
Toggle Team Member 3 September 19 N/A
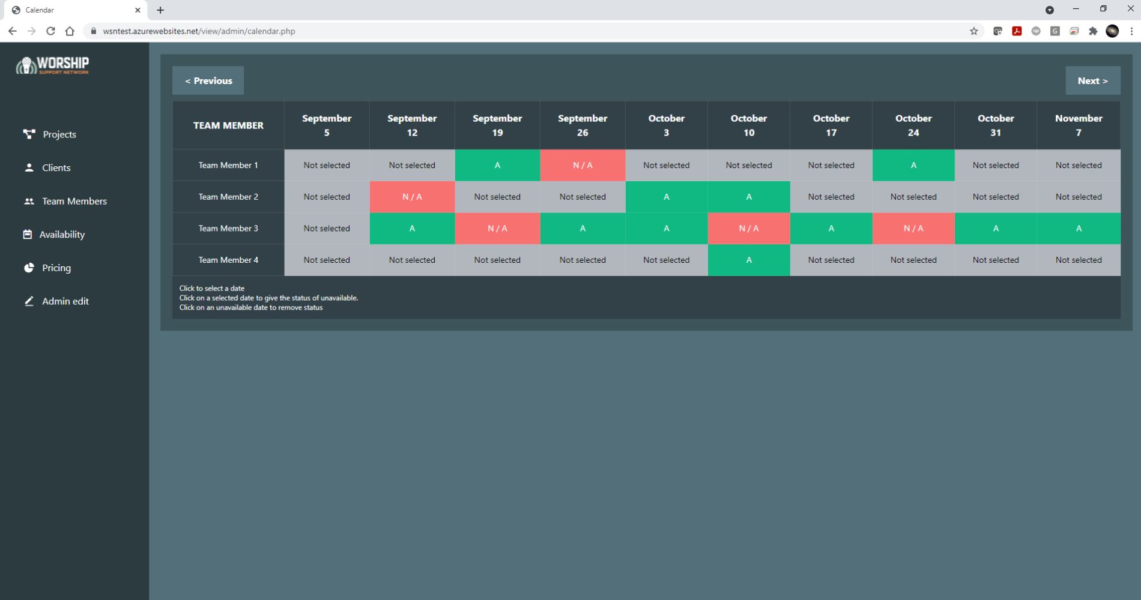[x=497, y=229]
